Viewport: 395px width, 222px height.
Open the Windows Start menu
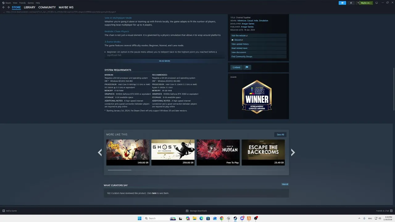coord(139,218)
